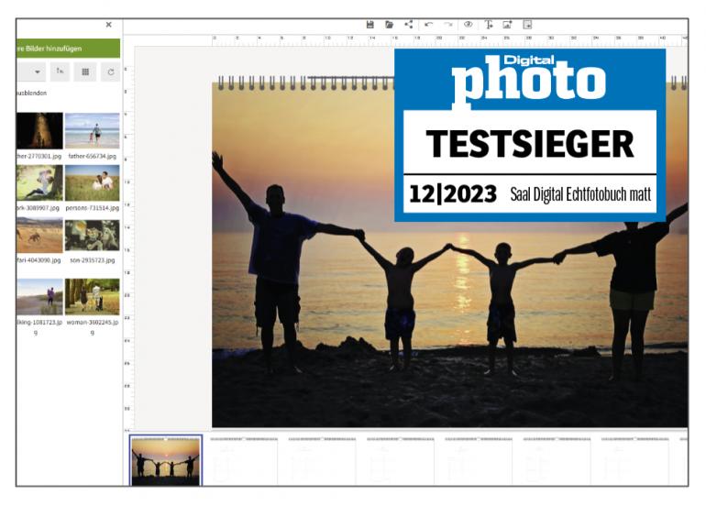
Task: Select thumbnail persons-731514.jpg
Action: [x=93, y=182]
